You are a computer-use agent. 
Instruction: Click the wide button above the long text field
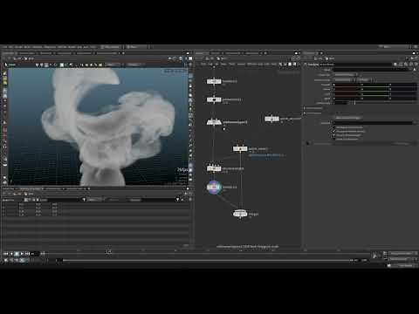click(x=347, y=118)
